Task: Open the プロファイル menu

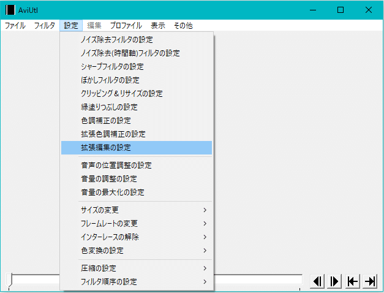Action: (x=126, y=26)
